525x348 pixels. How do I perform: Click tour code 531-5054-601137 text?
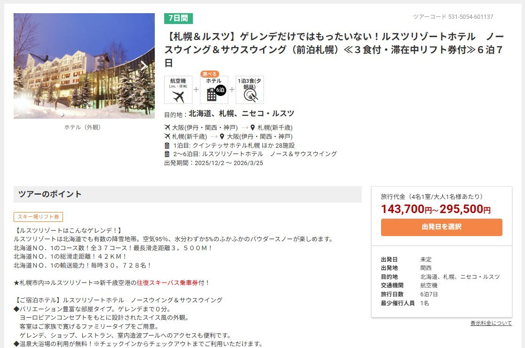click(453, 17)
